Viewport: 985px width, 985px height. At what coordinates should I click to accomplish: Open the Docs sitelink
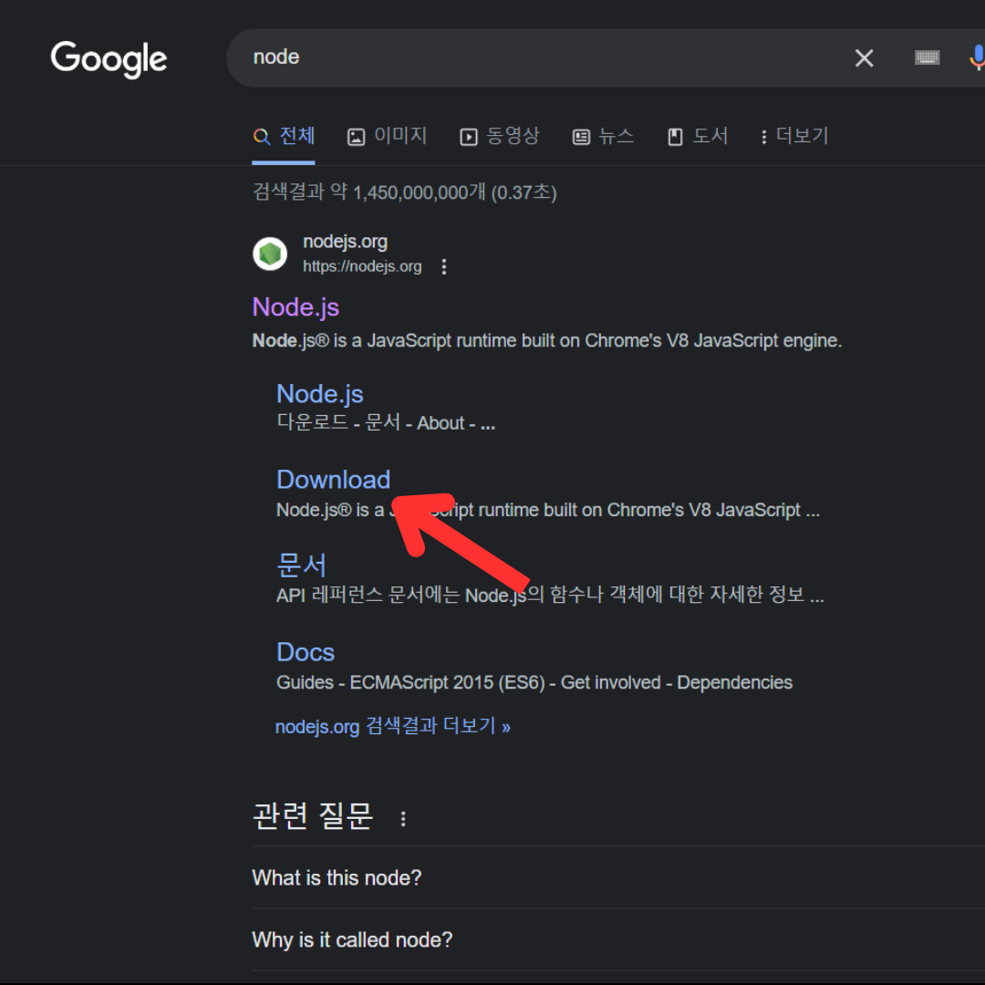(306, 652)
